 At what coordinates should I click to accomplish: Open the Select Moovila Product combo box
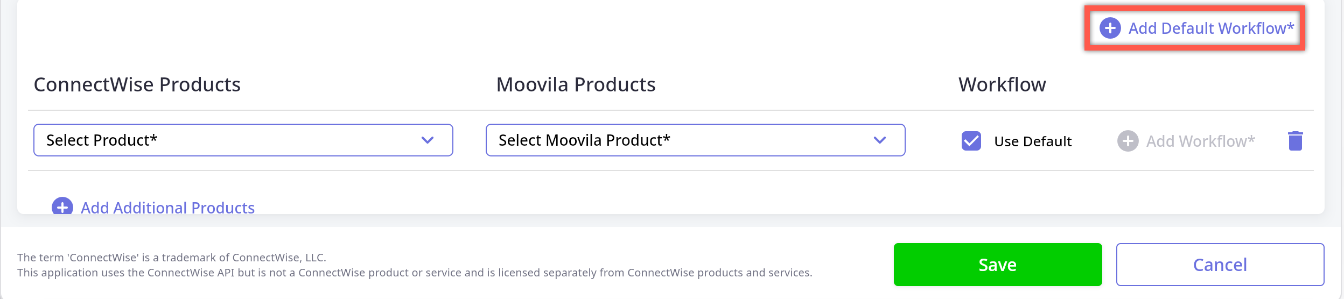click(684, 140)
